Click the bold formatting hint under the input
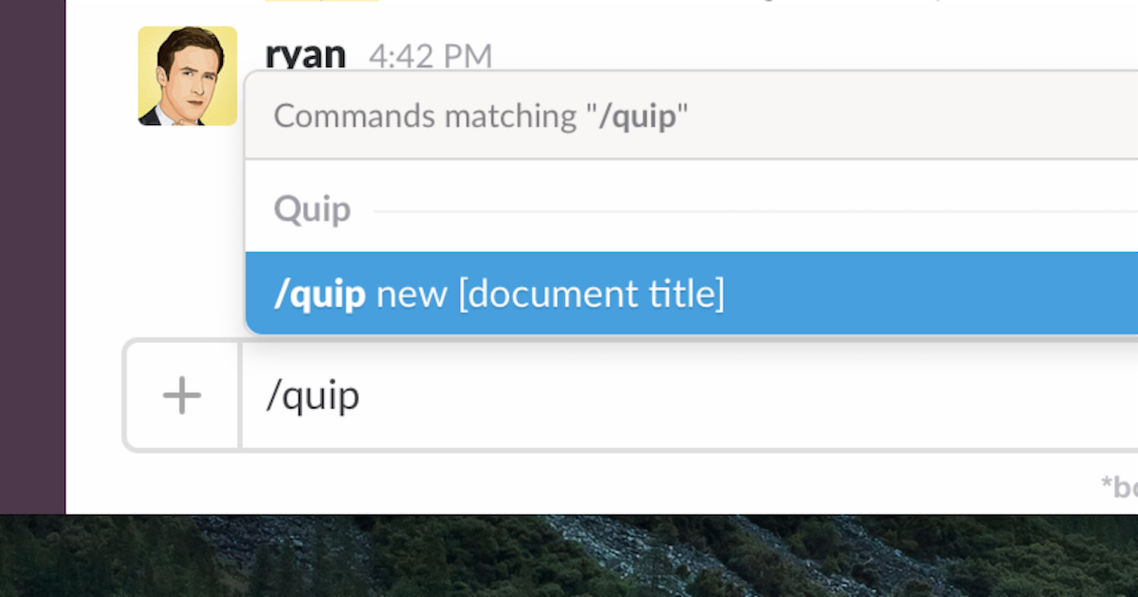1138x597 pixels. [x=1119, y=486]
